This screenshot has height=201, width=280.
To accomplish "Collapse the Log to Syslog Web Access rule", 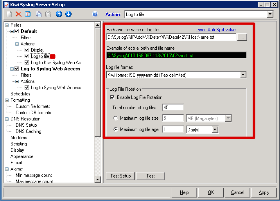I will 12,69.
